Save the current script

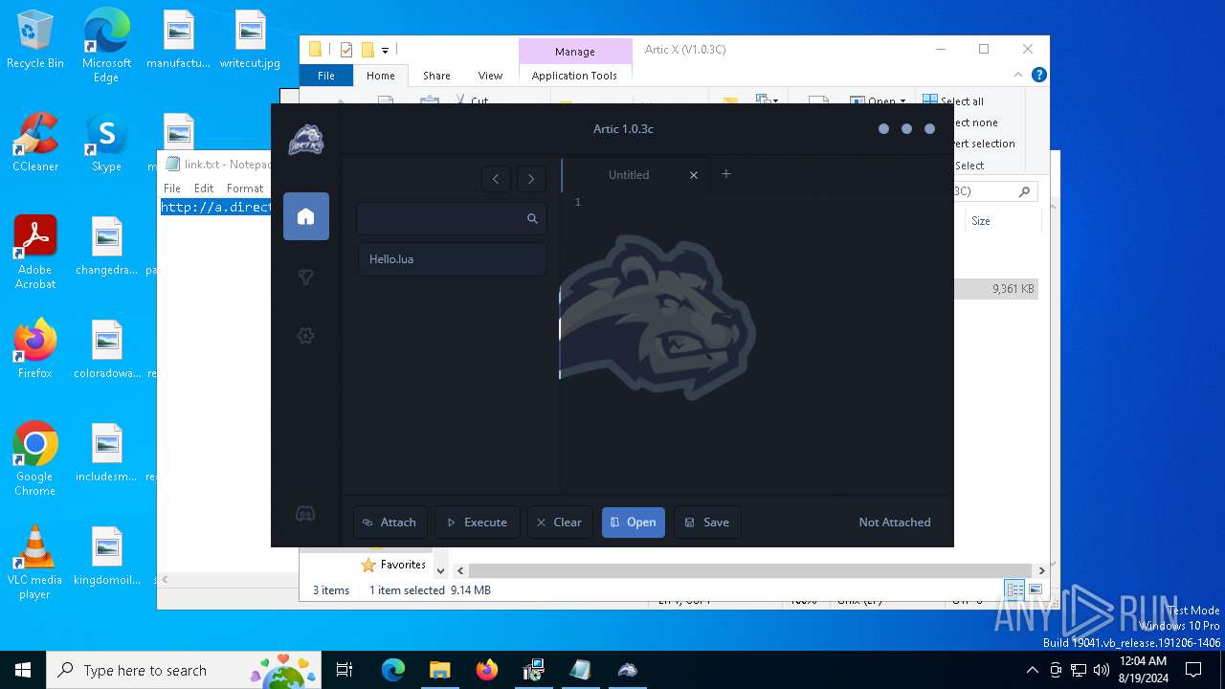pyautogui.click(x=707, y=522)
